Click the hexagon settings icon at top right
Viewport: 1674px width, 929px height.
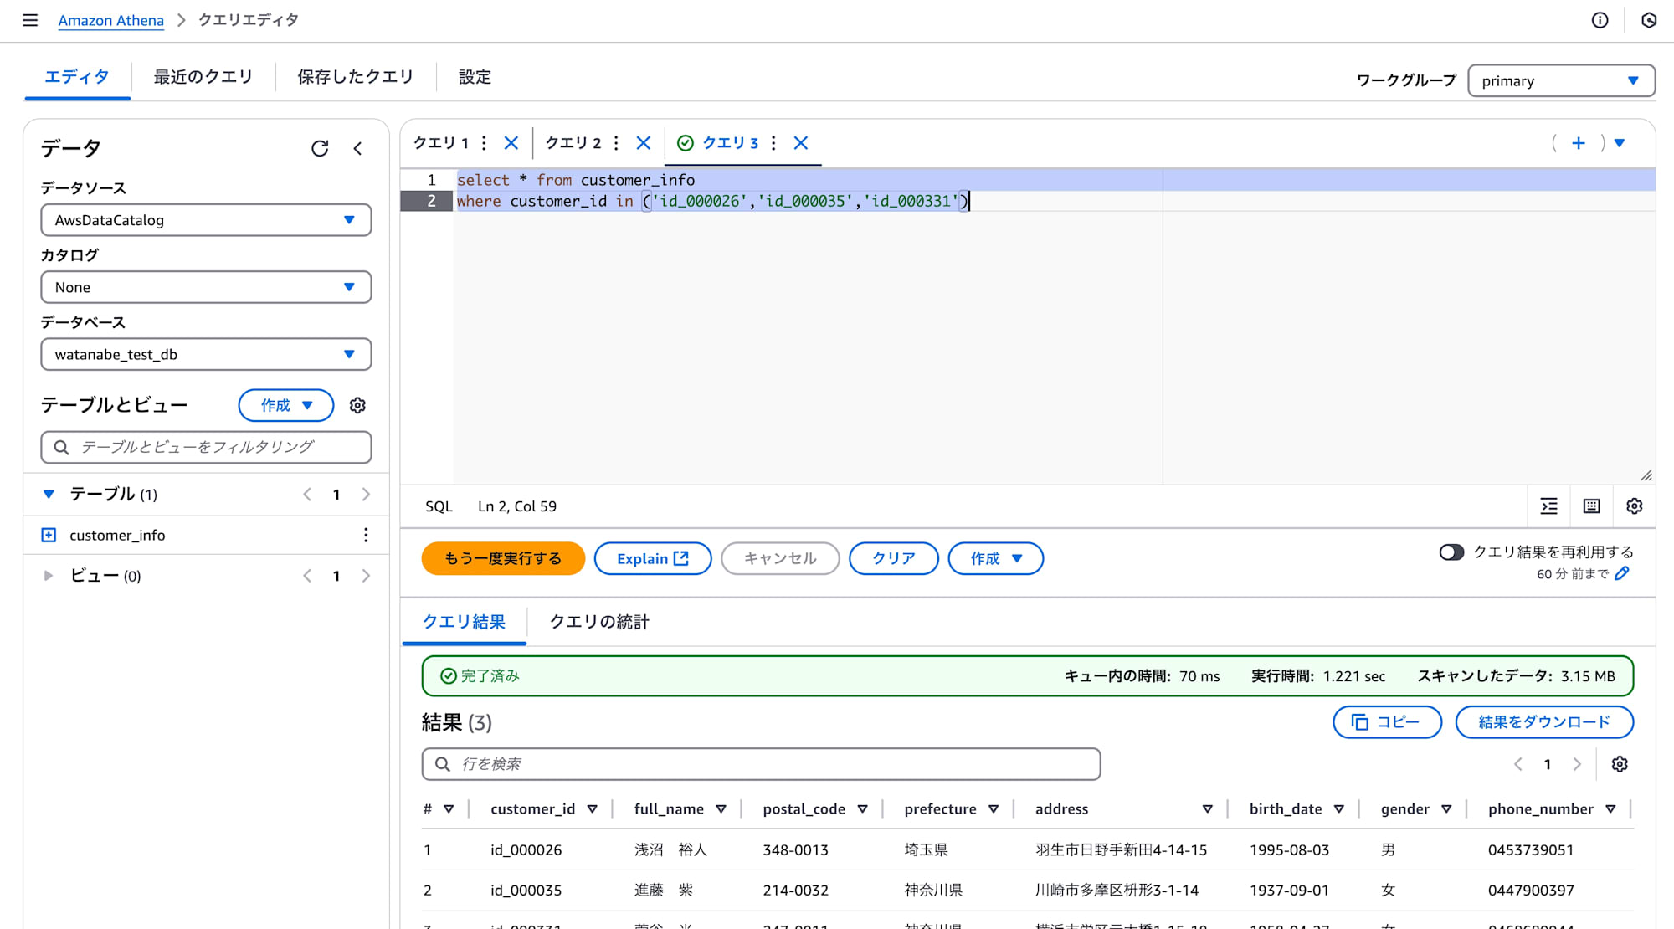pos(1649,20)
